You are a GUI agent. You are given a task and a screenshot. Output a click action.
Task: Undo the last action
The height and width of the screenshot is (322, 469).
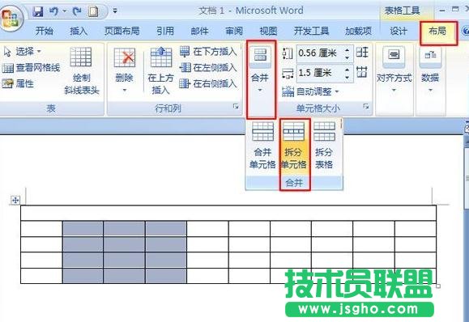pyautogui.click(x=53, y=11)
